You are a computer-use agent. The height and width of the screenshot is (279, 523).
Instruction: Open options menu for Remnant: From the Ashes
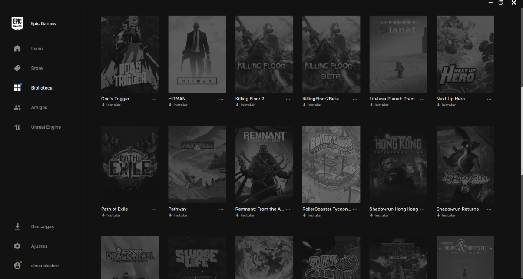[288, 209]
